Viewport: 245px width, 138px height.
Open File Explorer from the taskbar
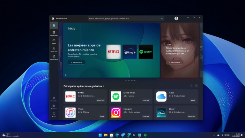(x=106, y=135)
